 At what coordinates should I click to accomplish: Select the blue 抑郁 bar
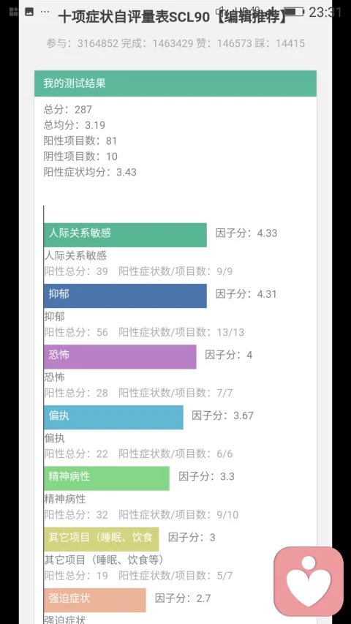pyautogui.click(x=125, y=296)
